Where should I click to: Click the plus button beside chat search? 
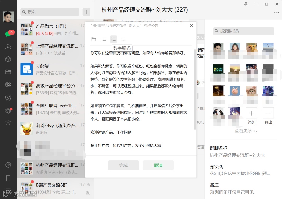tap(86, 12)
